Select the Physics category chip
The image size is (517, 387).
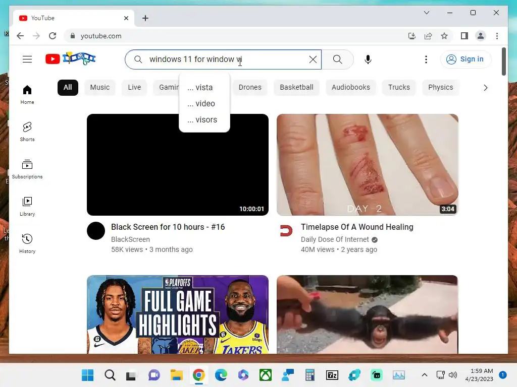click(x=440, y=87)
